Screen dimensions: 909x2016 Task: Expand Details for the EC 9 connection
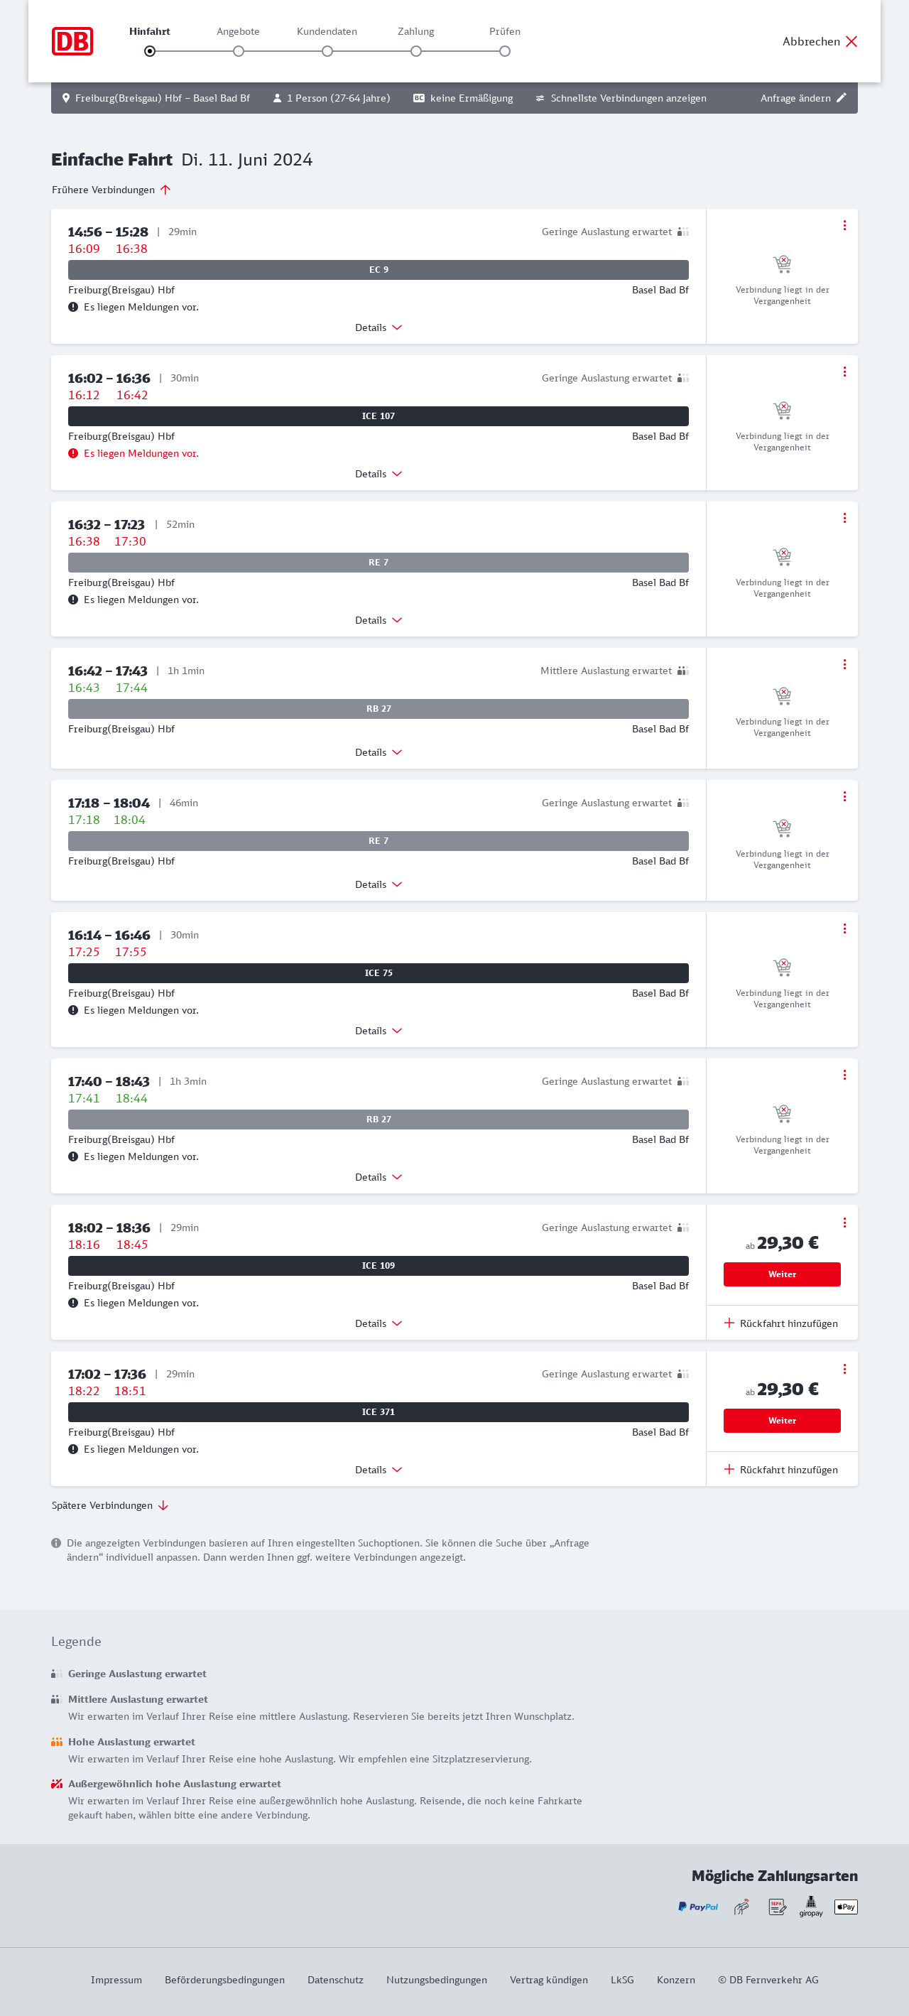click(x=378, y=328)
